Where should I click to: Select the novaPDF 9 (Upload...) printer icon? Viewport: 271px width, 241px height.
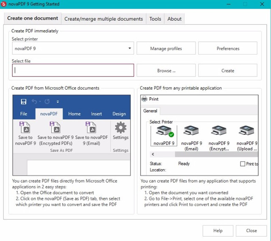coord(246,131)
